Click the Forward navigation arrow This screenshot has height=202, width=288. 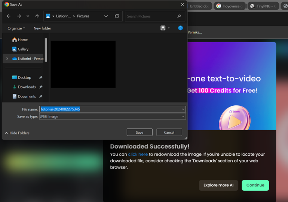point(19,16)
